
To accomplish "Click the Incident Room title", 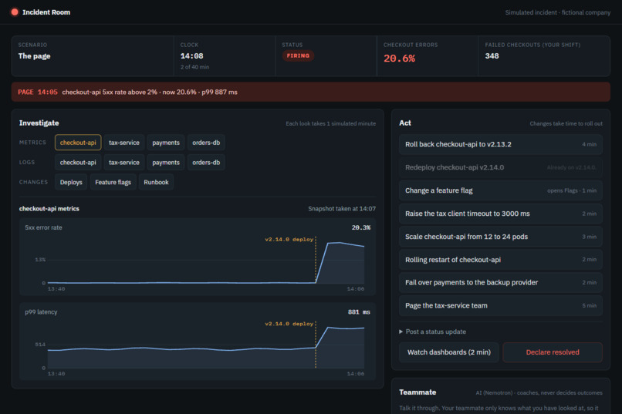I will (x=46, y=12).
